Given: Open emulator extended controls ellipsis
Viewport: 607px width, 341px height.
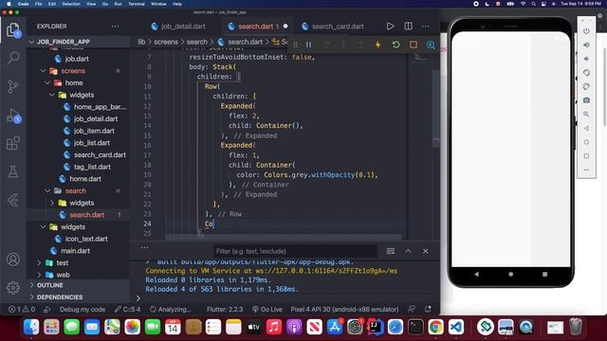Looking at the screenshot, I should click(586, 170).
